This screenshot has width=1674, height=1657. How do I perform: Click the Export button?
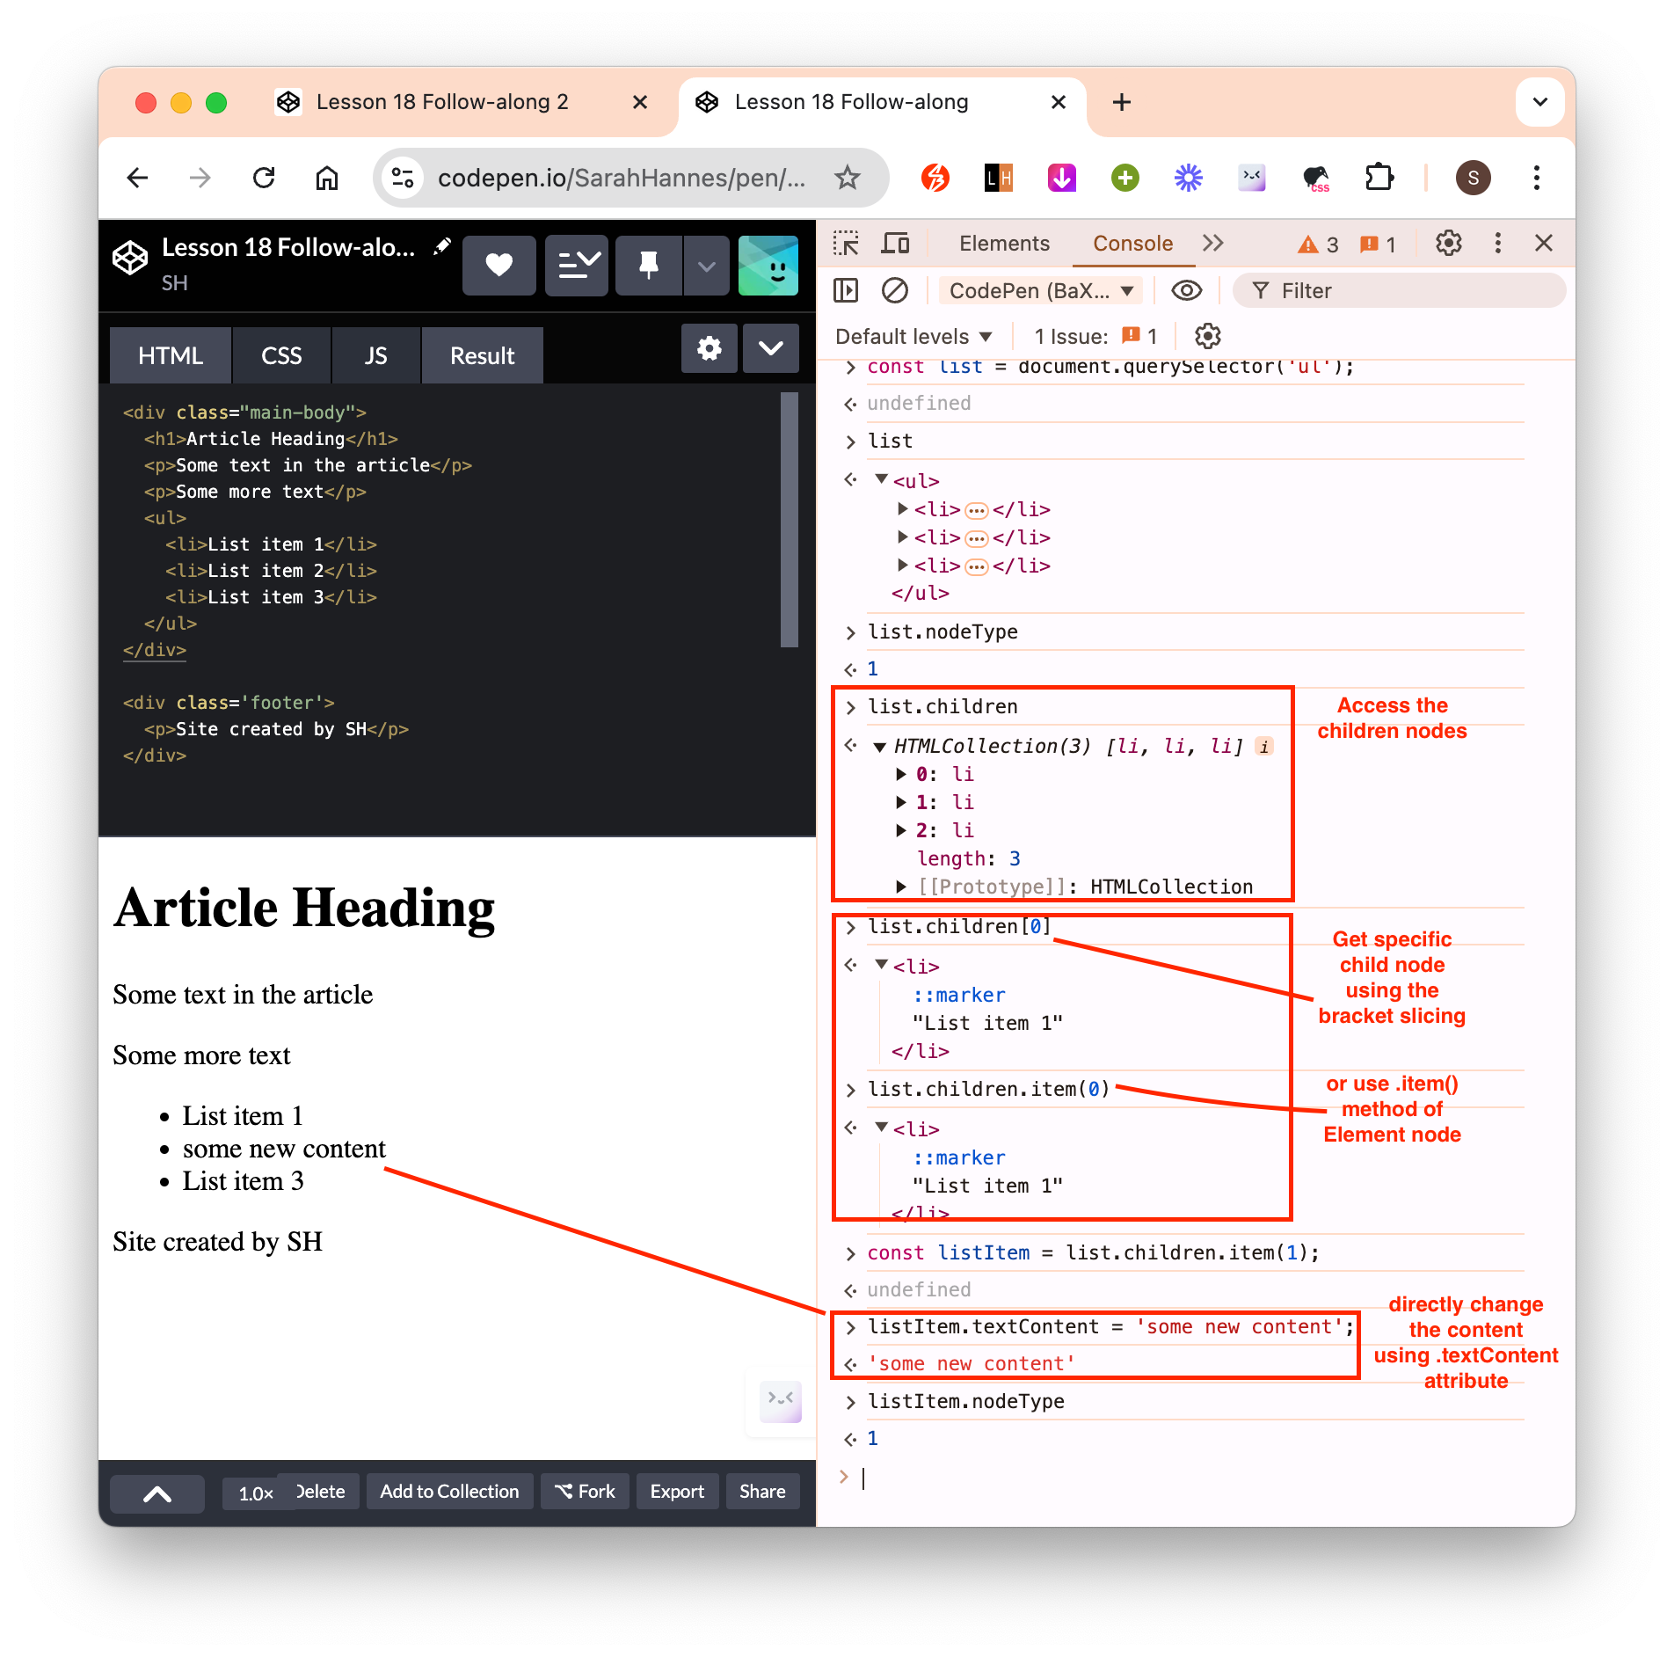(677, 1492)
